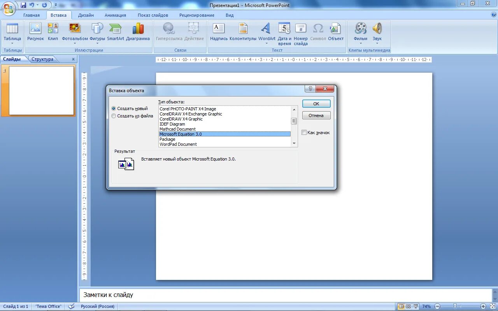This screenshot has width=498, height=311.
Task: Select WordPad Document in object list
Action: pyautogui.click(x=225, y=144)
